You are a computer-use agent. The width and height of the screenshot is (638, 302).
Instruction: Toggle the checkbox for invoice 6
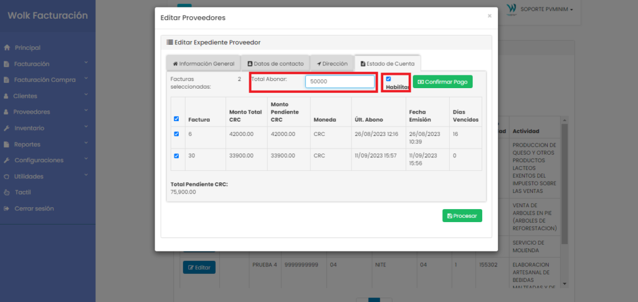click(176, 134)
